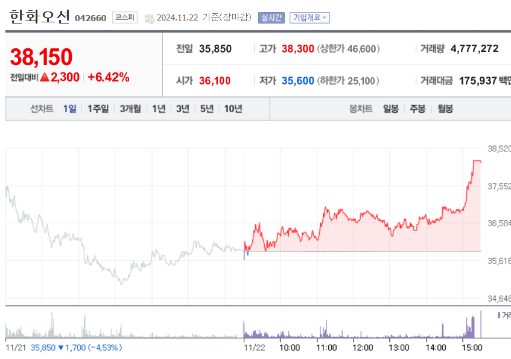Click the purple volume legend marker
Viewport: 511px width, 359px height.
499,315
